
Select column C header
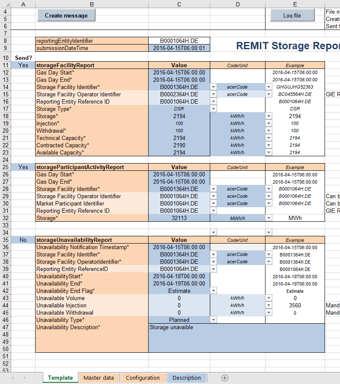coord(179,4)
